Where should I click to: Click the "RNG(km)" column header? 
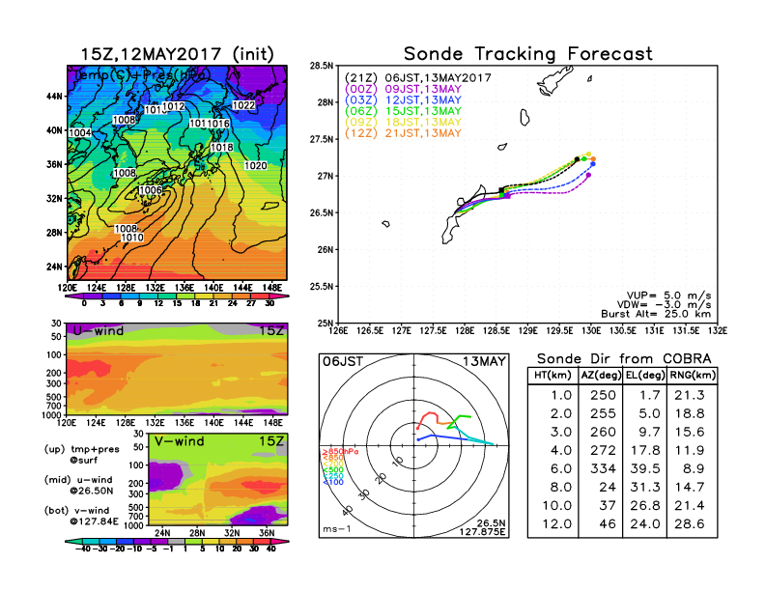coord(693,376)
